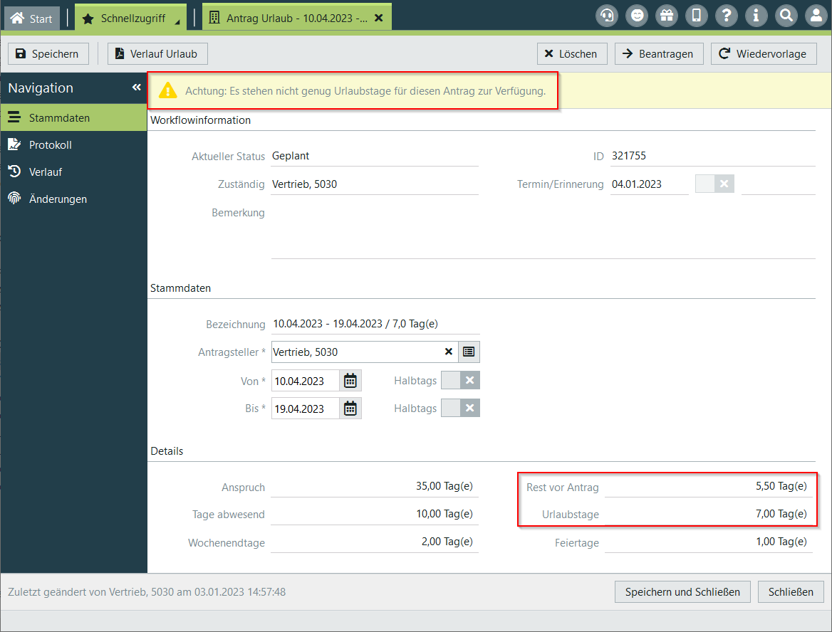
Task: Open the question mark help icon
Action: tap(727, 16)
